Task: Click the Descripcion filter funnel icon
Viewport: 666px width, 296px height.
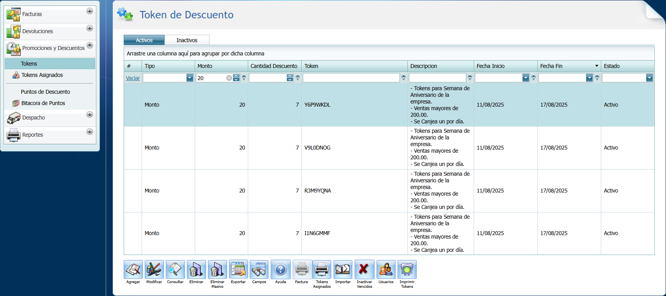Action: tap(470, 78)
